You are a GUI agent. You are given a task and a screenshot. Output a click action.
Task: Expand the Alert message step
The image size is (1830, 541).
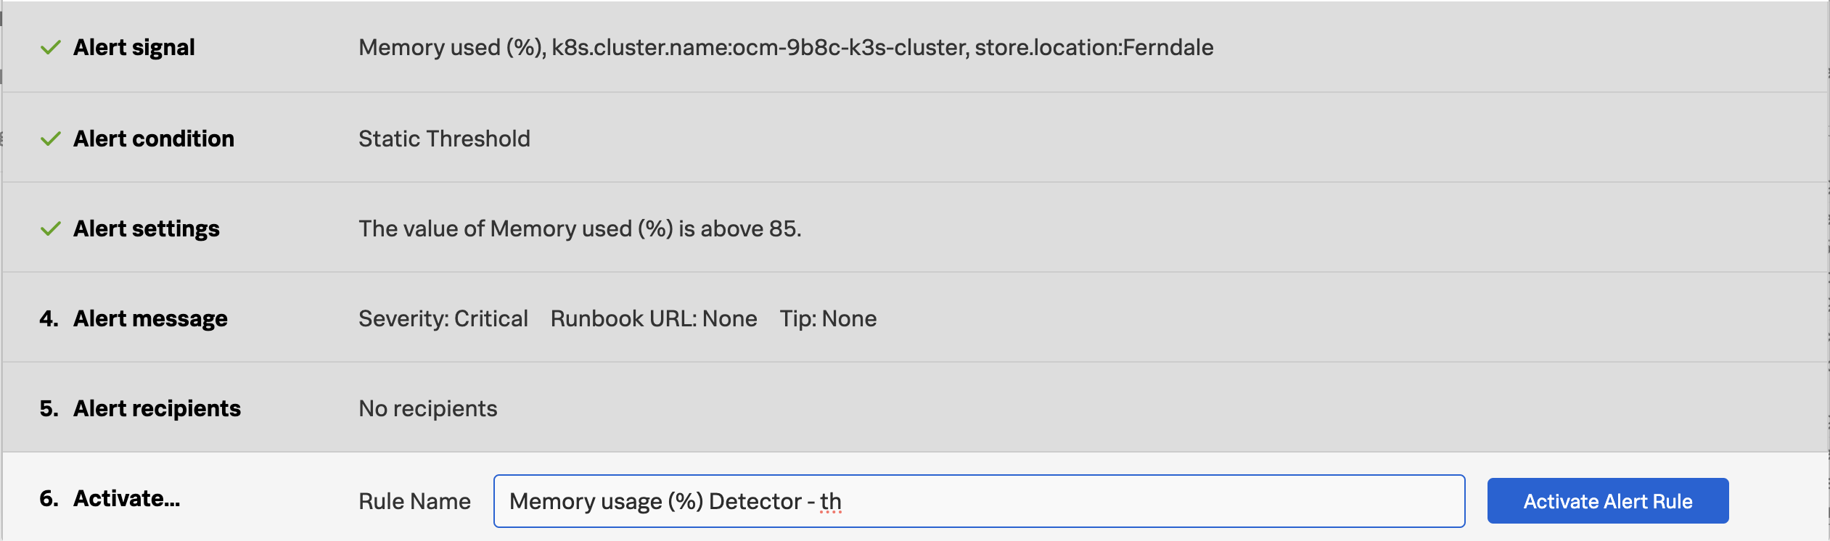[x=150, y=319]
